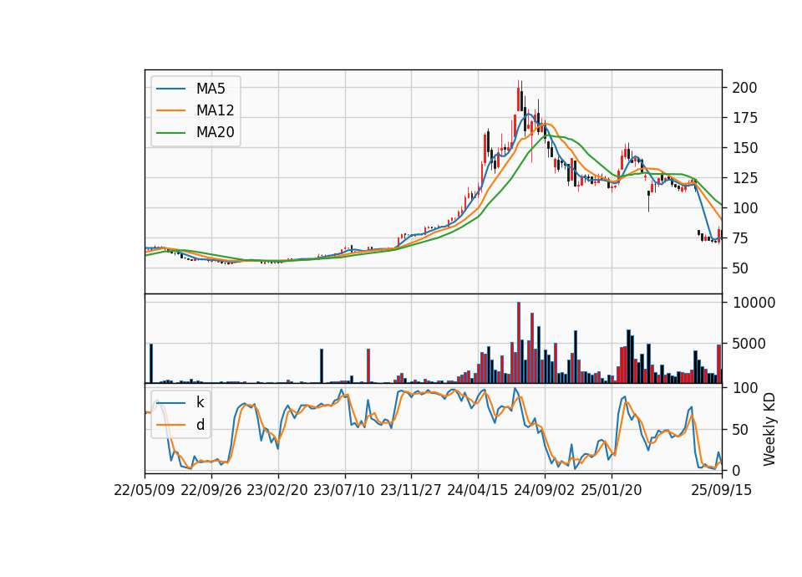Click the 23/07/10 date tick label
The height and width of the screenshot is (577, 802).
tap(344, 490)
